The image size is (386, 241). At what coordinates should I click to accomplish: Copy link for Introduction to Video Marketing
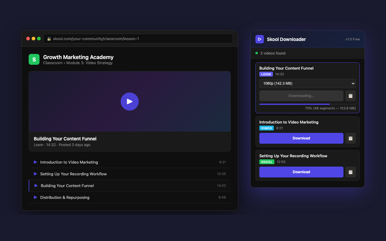pyautogui.click(x=350, y=138)
